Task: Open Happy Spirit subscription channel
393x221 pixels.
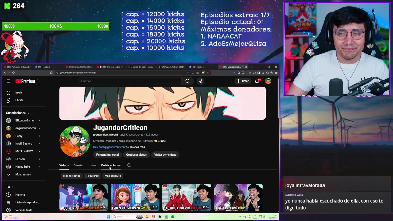Action: [x=22, y=167]
